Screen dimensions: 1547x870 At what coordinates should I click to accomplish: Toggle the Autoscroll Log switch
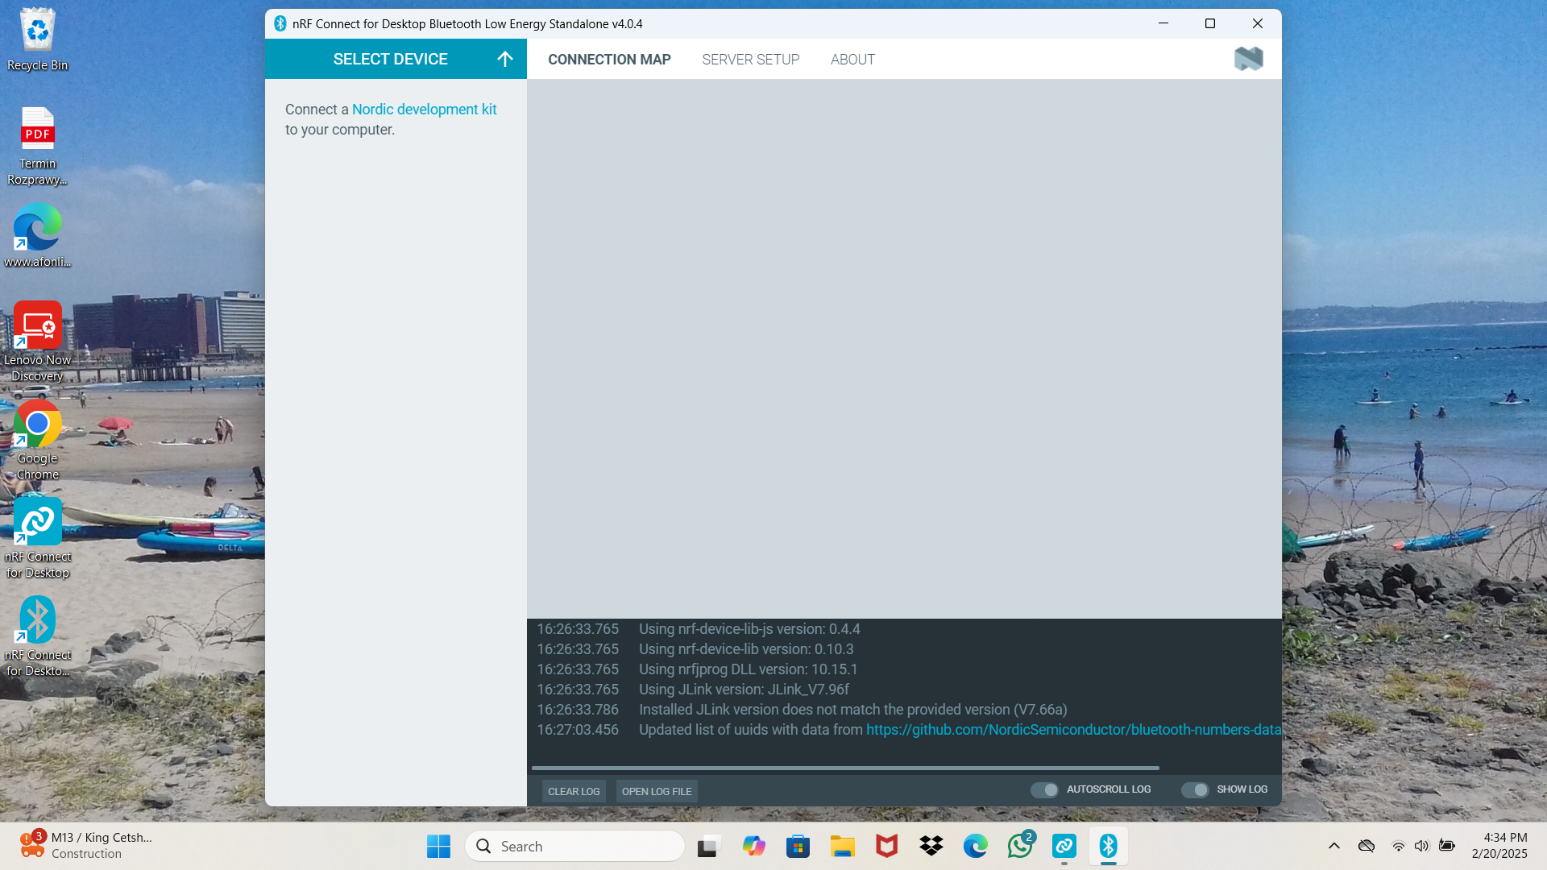(x=1044, y=789)
